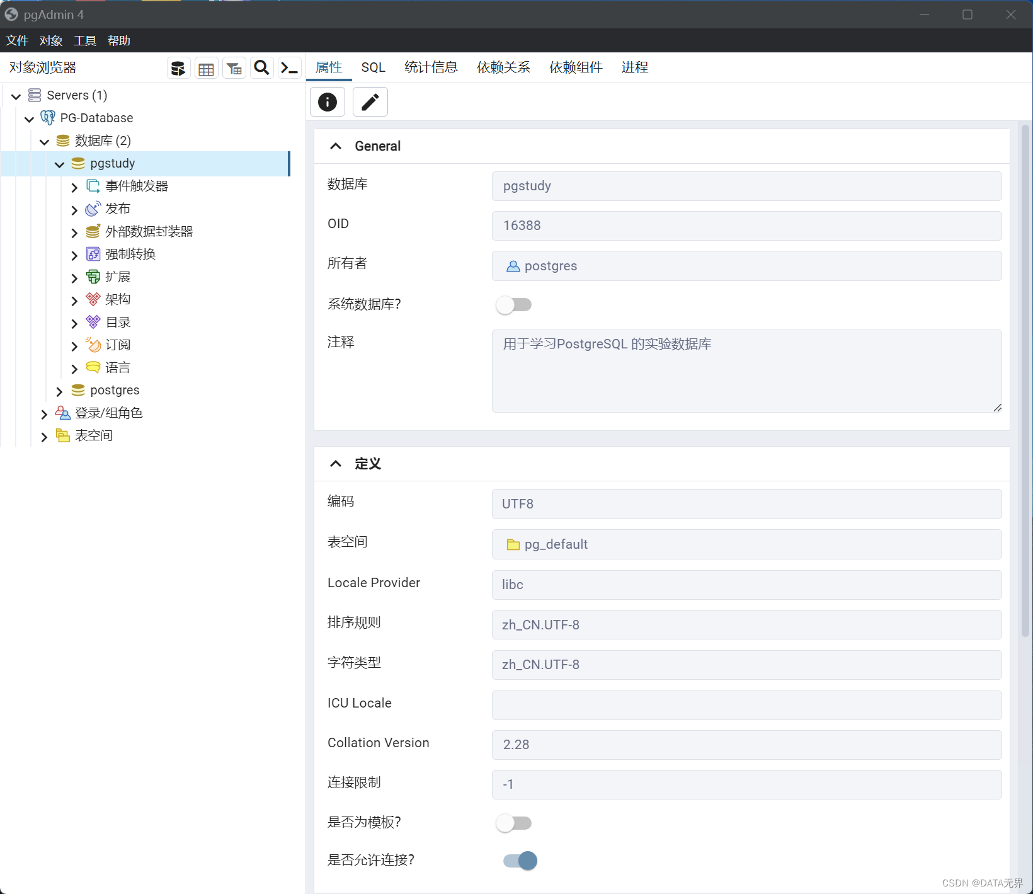Viewport: 1033px width, 894px height.
Task: Click the Servers group icon
Action: point(35,95)
